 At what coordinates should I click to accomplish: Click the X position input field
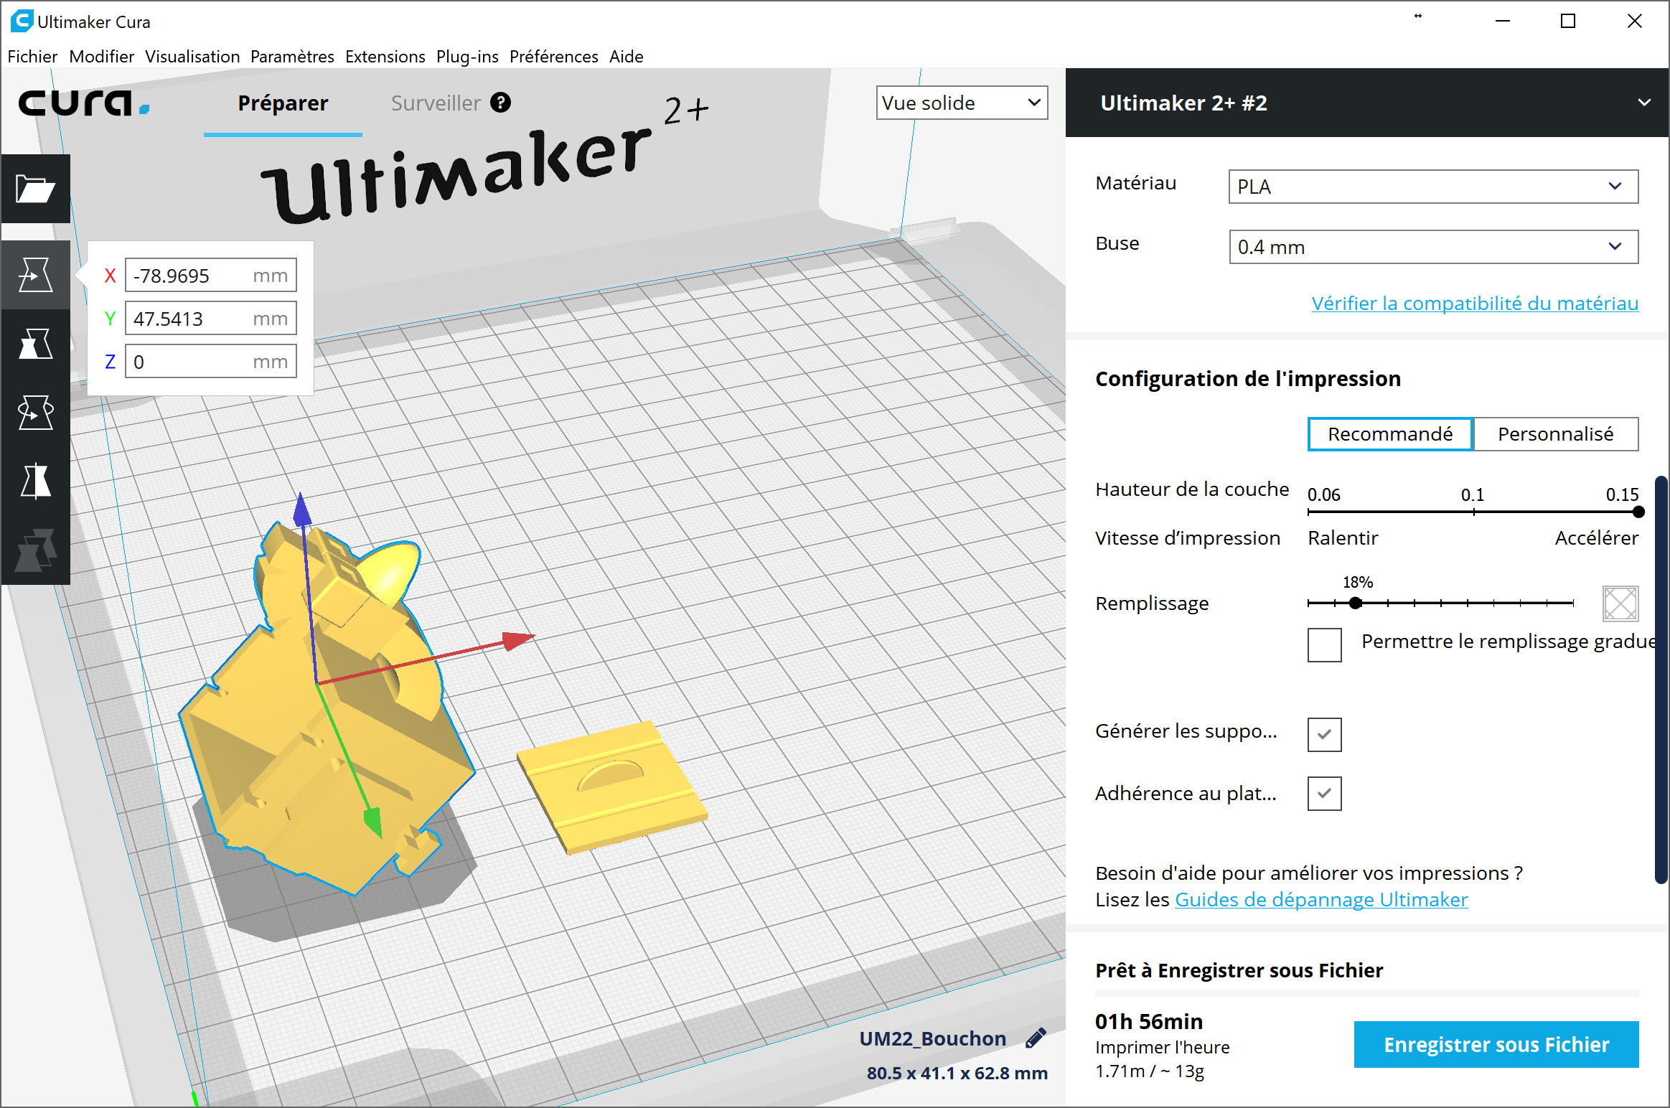pos(211,276)
